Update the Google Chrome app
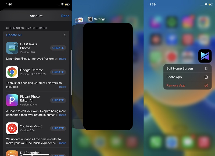Image resolution: width=215 pixels, height=156 pixels. [58, 72]
